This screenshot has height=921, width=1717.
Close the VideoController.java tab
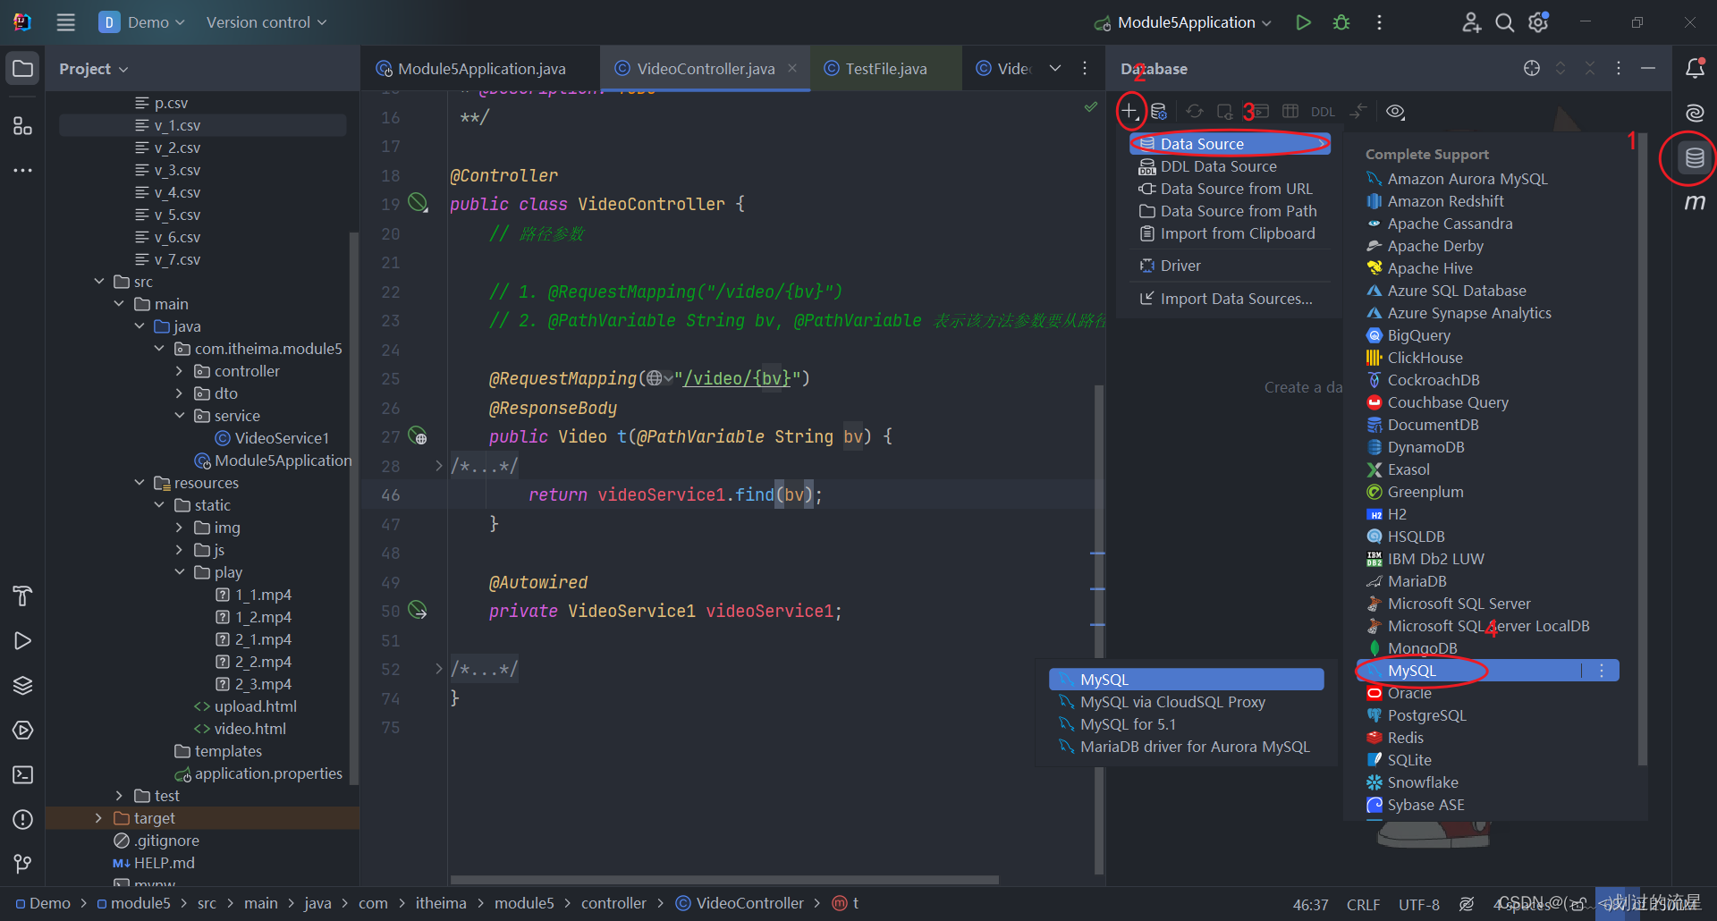pyautogui.click(x=792, y=68)
